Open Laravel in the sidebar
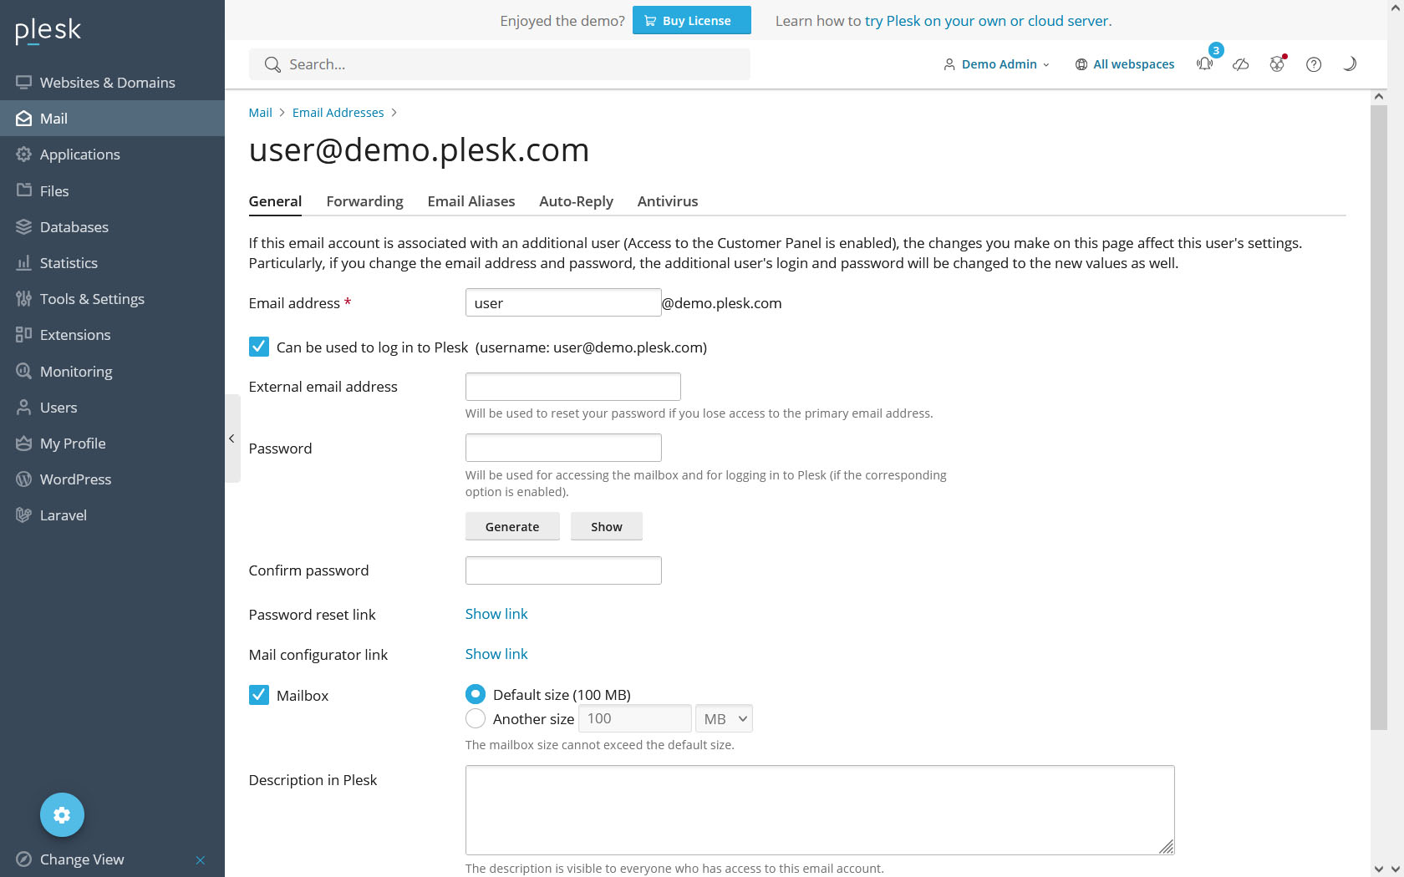 (63, 515)
